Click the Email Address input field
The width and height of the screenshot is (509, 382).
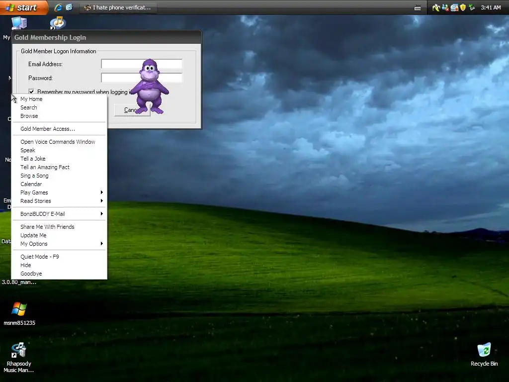coord(142,64)
